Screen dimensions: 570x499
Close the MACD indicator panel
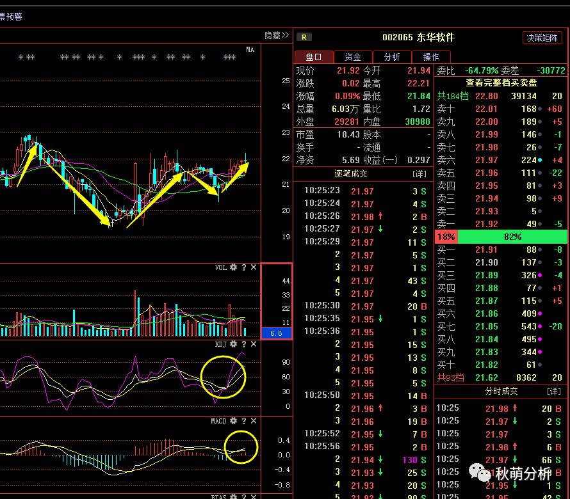(254, 421)
